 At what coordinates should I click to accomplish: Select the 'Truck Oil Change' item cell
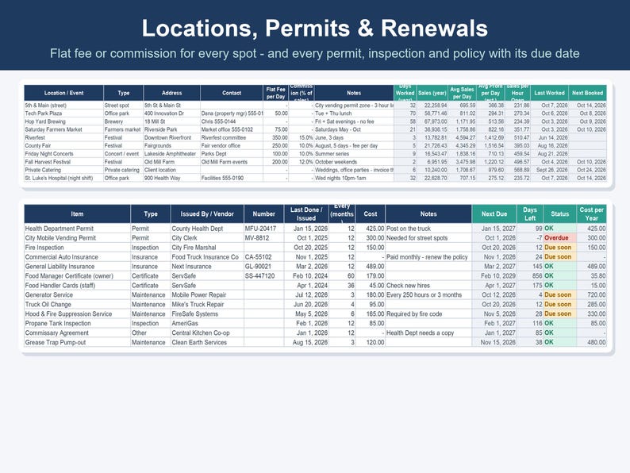coord(77,305)
